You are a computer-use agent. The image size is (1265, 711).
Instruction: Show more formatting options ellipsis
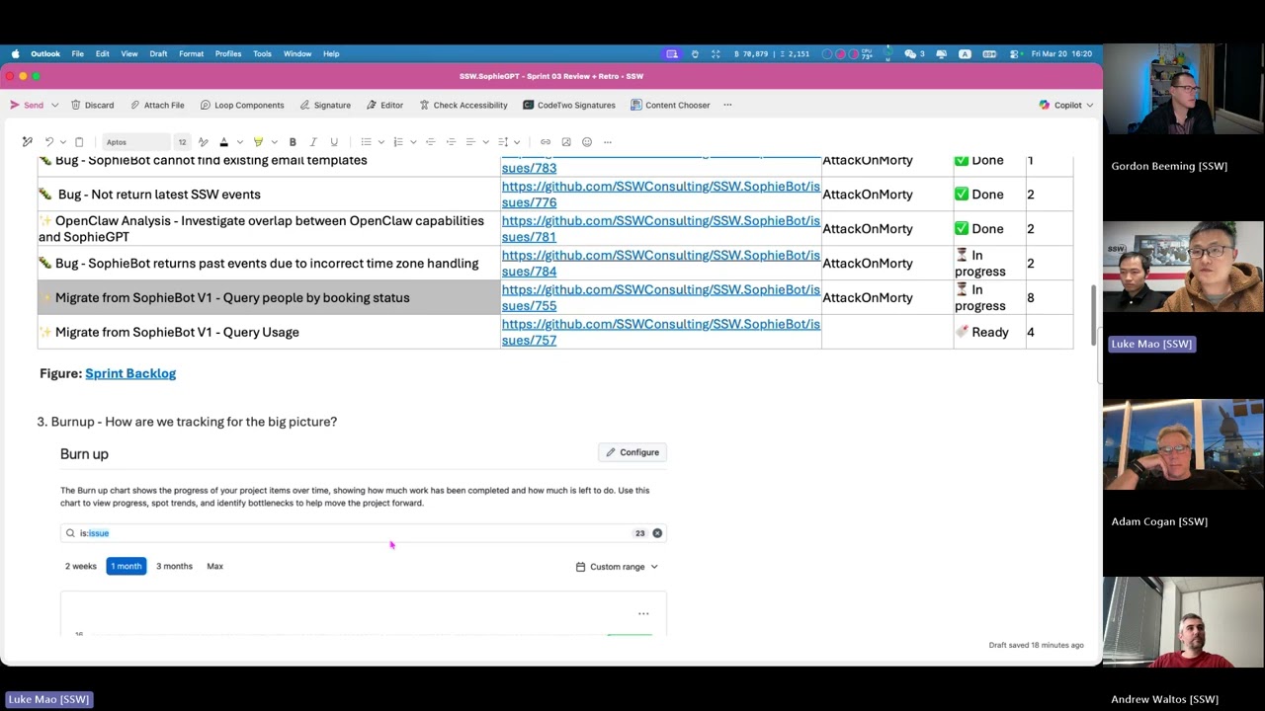tap(608, 142)
